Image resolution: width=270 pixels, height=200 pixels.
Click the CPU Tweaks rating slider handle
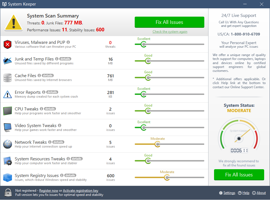click(x=148, y=111)
